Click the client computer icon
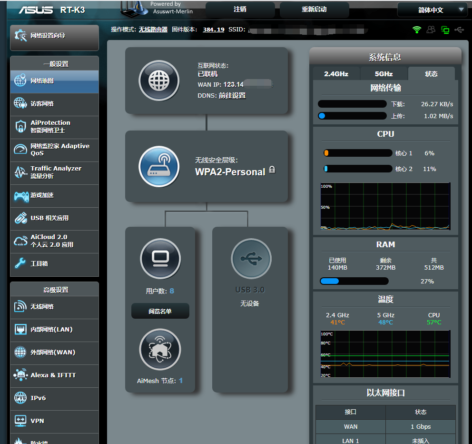The image size is (472, 444). [x=160, y=259]
